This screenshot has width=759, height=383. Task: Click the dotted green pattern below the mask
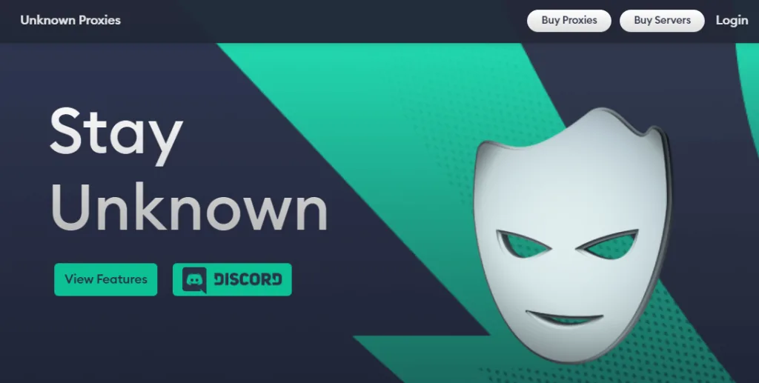pos(605,373)
